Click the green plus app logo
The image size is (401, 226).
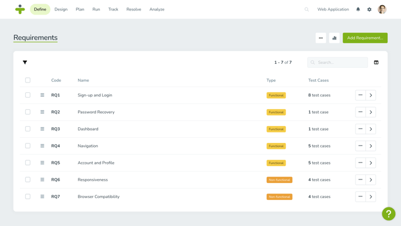click(x=20, y=9)
